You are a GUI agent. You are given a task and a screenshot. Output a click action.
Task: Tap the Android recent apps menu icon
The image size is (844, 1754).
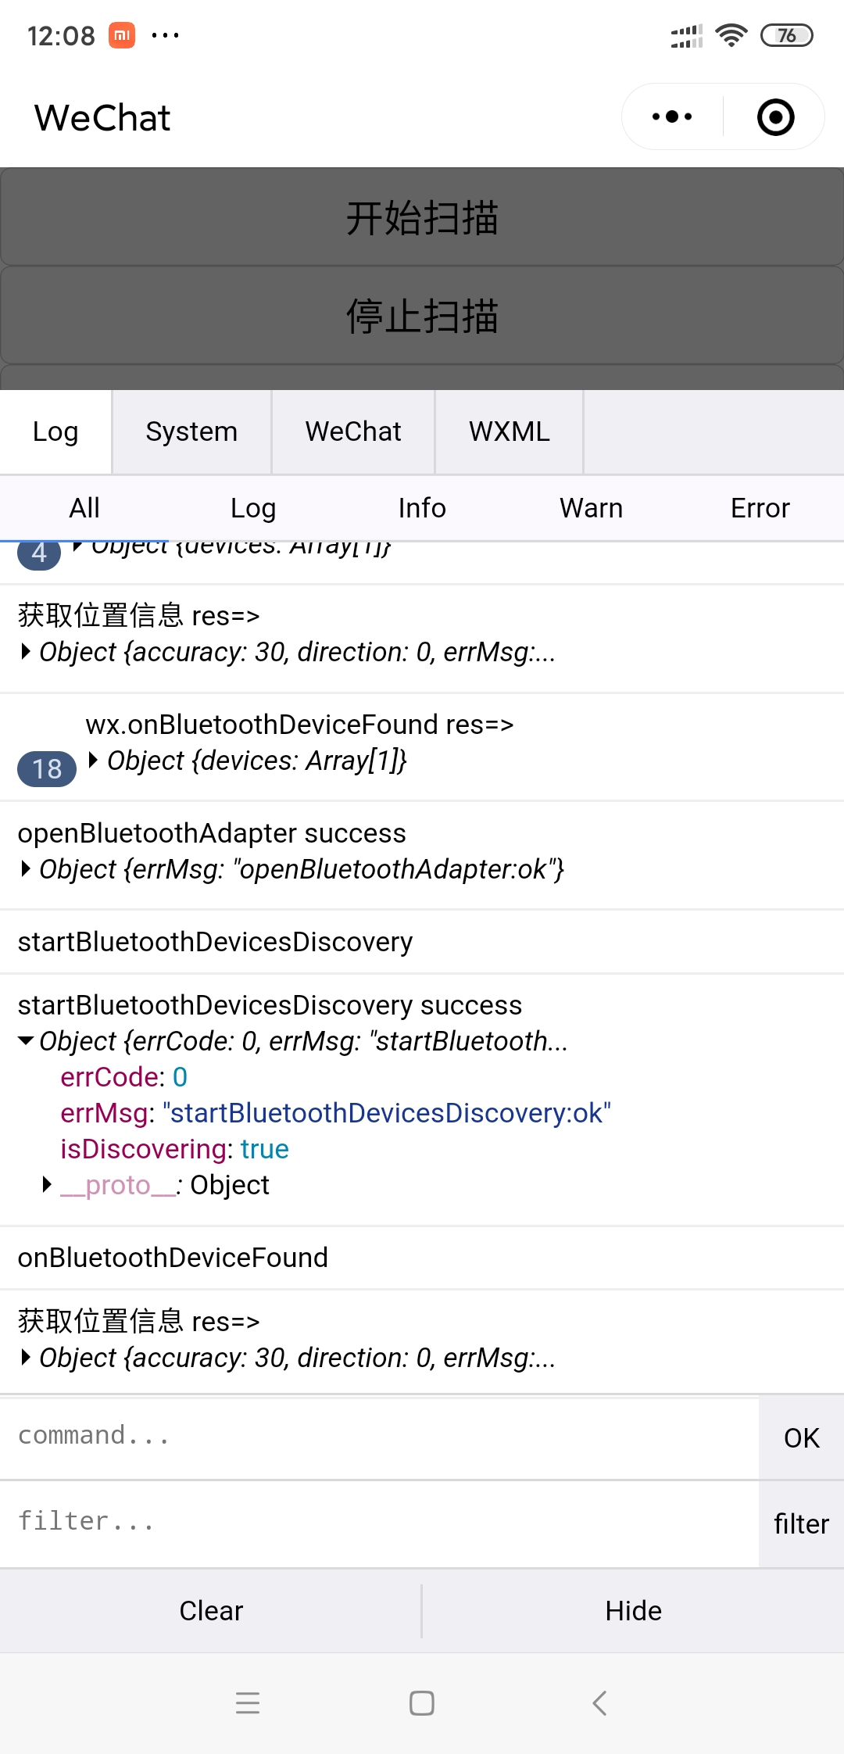pyautogui.click(x=248, y=1702)
